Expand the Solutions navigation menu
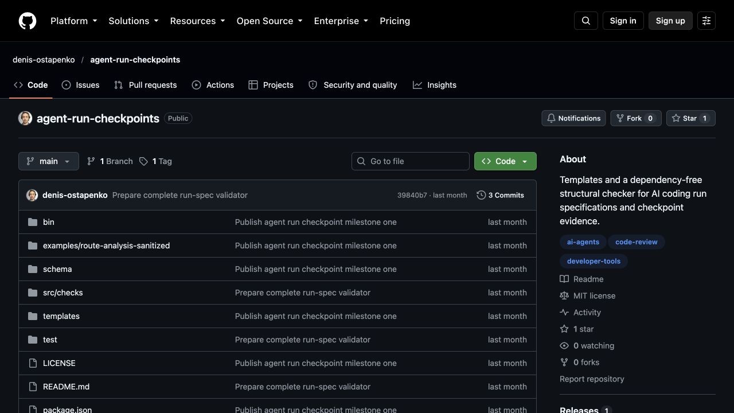 [x=134, y=21]
